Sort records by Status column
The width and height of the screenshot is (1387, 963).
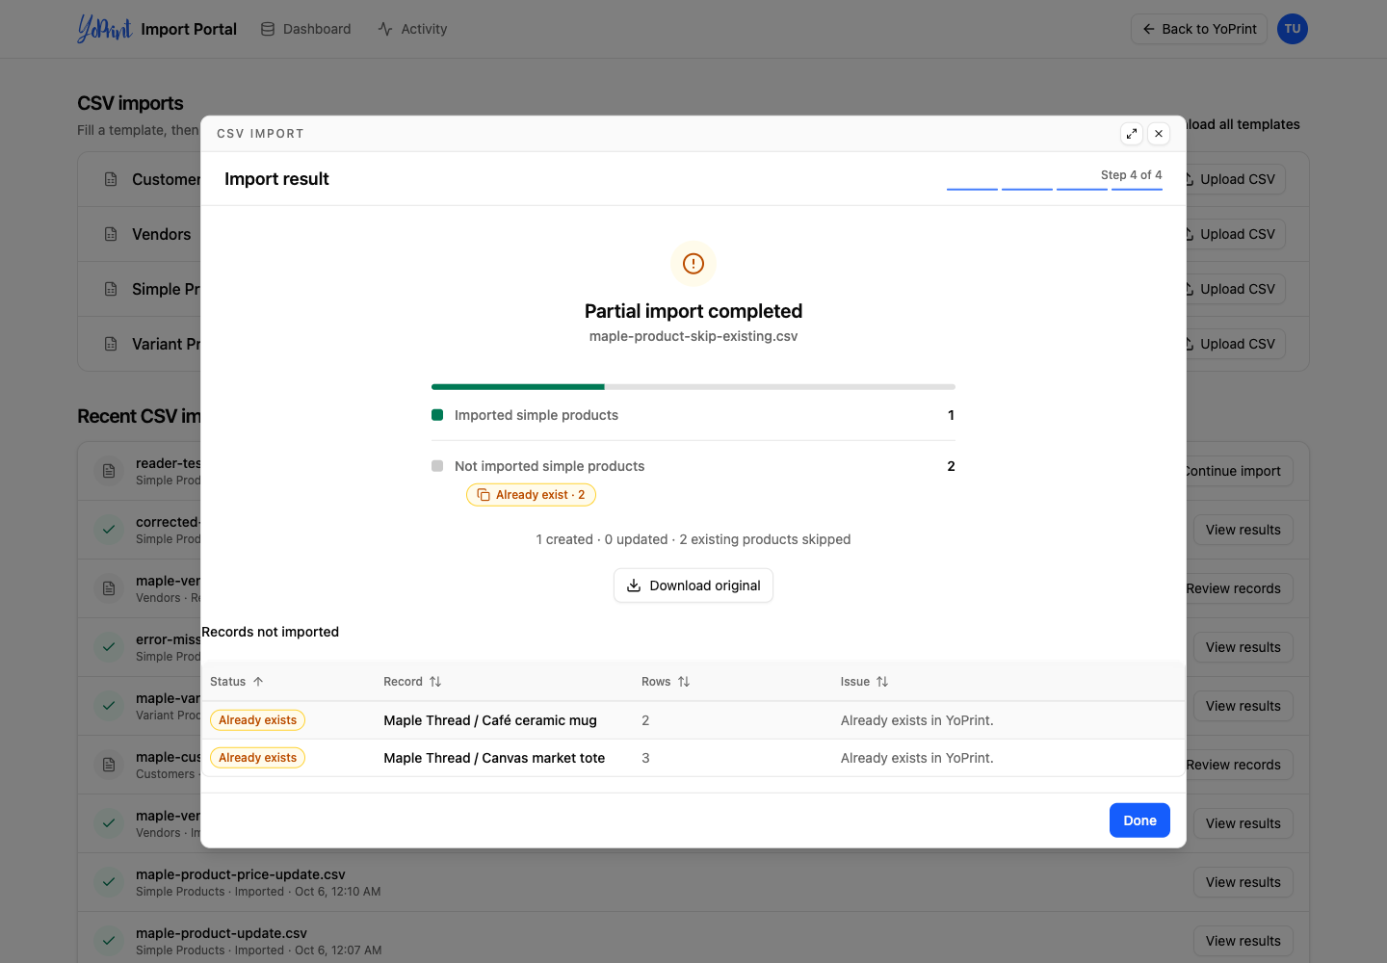coord(237,682)
